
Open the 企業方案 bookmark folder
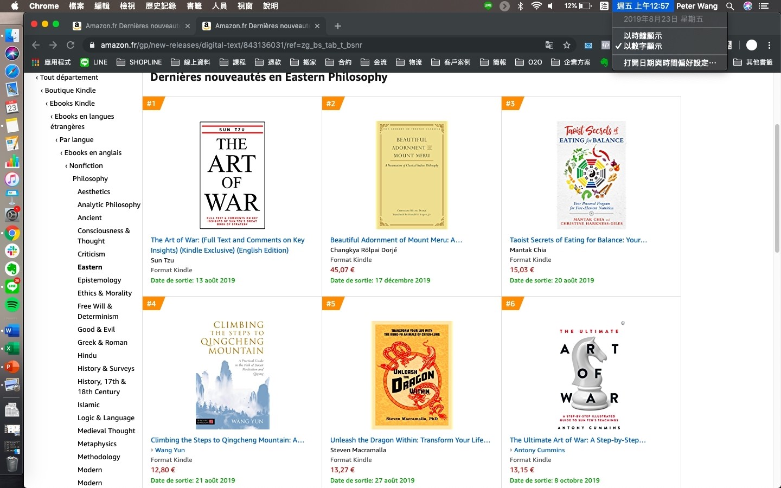571,62
